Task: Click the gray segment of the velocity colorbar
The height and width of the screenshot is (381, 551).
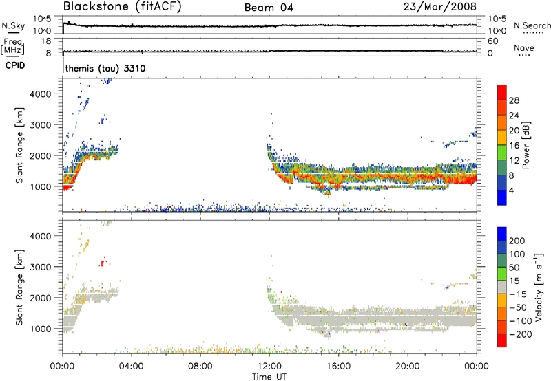Action: [x=502, y=287]
